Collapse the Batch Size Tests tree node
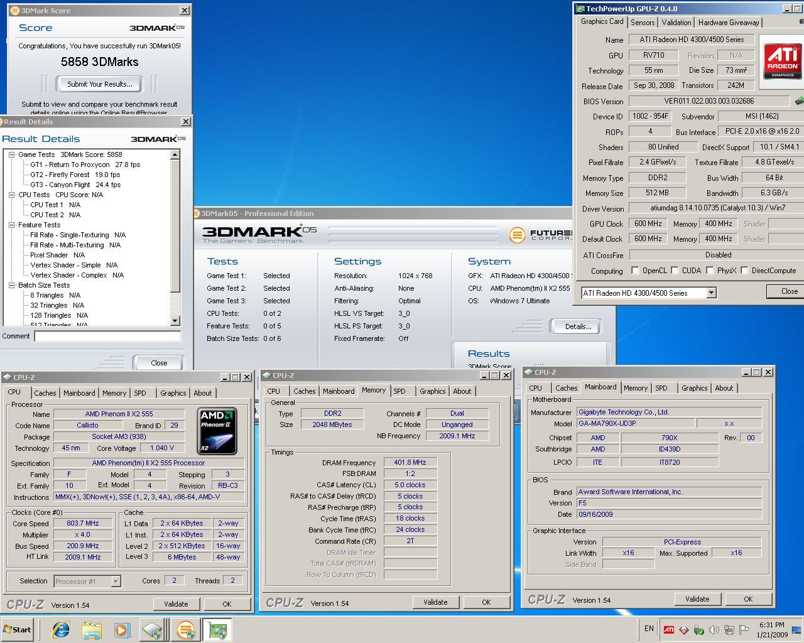Viewport: 804px width, 643px height. coord(12,285)
